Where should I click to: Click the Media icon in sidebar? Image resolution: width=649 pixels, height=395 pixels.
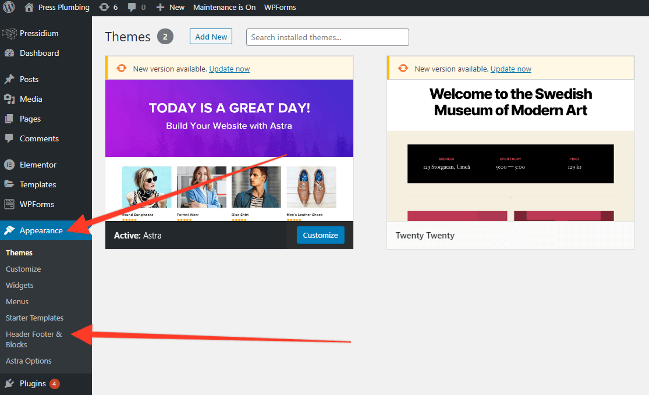pos(9,99)
